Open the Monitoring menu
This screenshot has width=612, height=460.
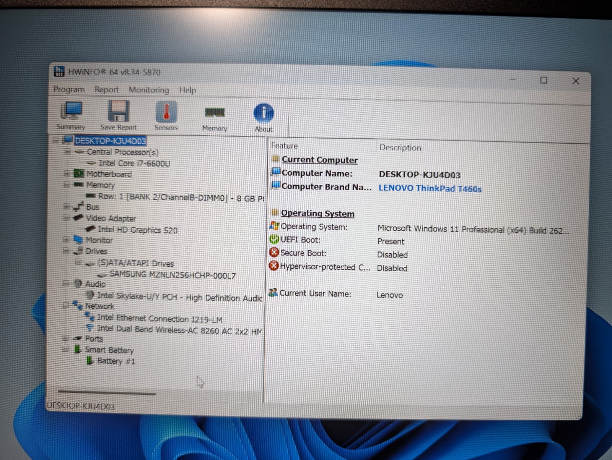coord(149,90)
